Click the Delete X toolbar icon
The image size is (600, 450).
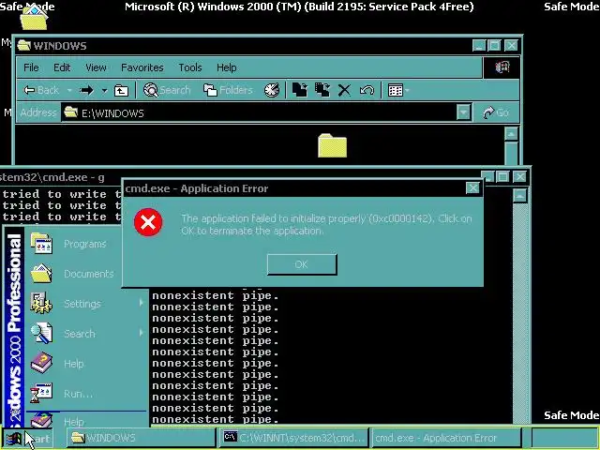[x=344, y=90]
